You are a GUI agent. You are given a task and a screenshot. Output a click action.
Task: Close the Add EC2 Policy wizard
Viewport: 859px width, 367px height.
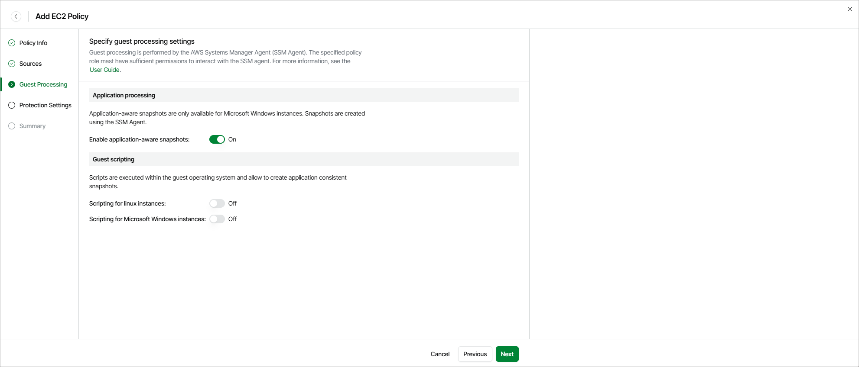[849, 9]
